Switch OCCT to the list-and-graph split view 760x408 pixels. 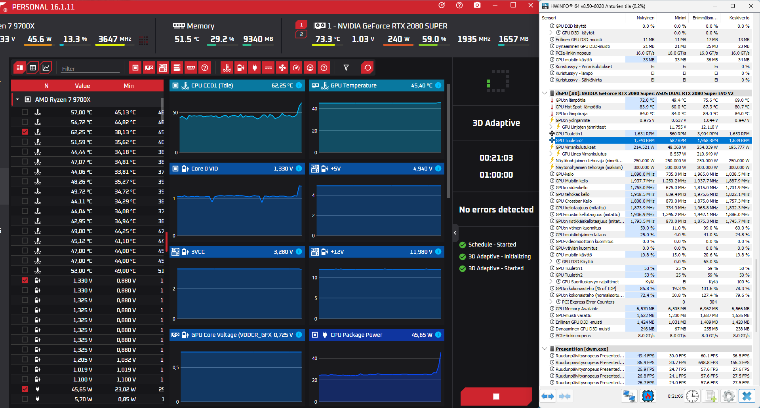click(x=19, y=68)
